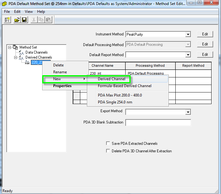The width and height of the screenshot is (221, 194).
Task: Click Edit button next to Instrument Method
Action: (205, 34)
